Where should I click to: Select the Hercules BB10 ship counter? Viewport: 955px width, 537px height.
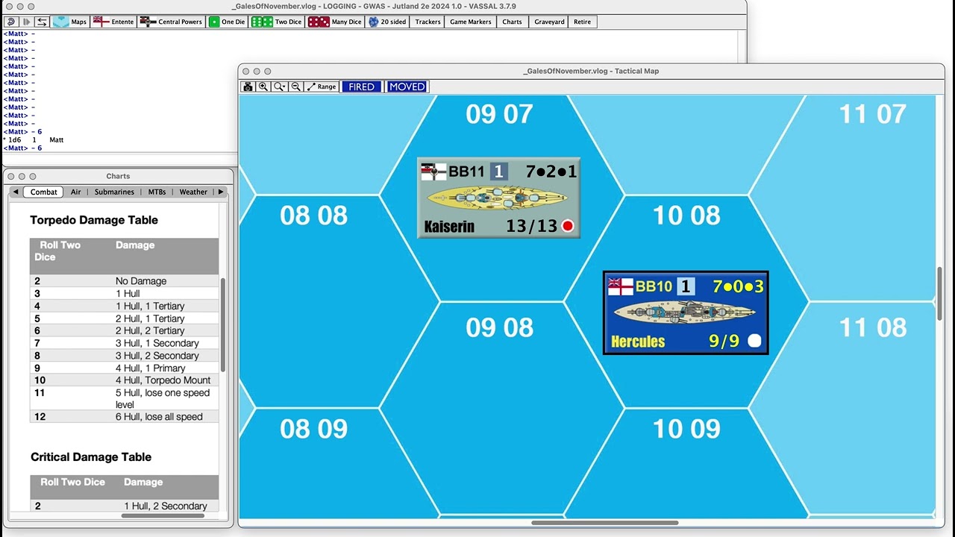(x=686, y=313)
